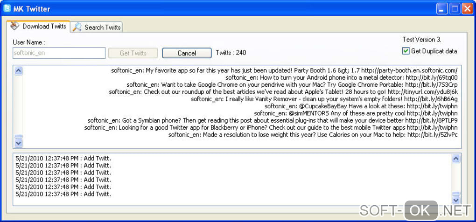This screenshot has height=222, width=476.
Task: Click the down arrow of tweets list scrollbar
Action: tap(19, 143)
